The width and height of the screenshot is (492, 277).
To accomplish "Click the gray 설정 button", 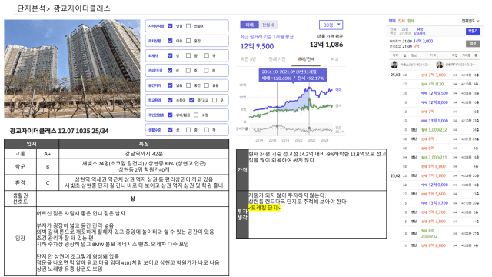I will pos(473,44).
